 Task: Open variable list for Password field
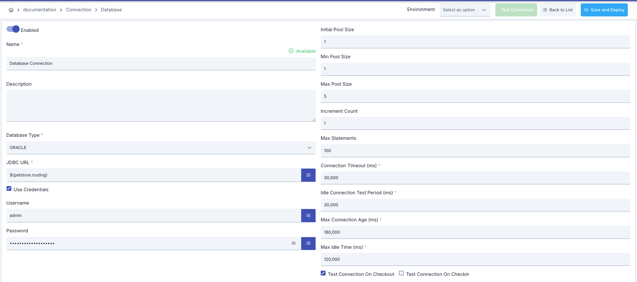tap(308, 243)
